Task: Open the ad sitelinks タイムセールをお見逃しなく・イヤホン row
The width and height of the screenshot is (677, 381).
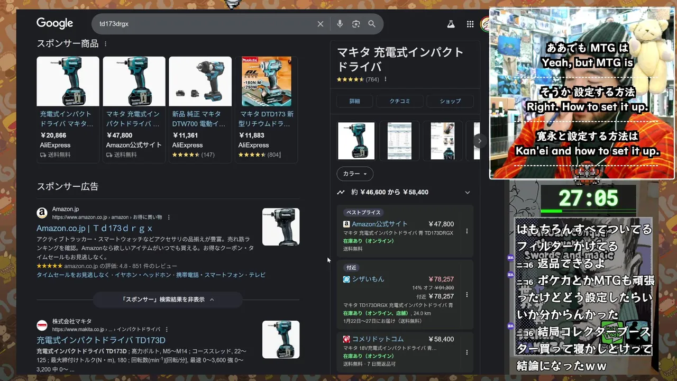Action: click(151, 275)
